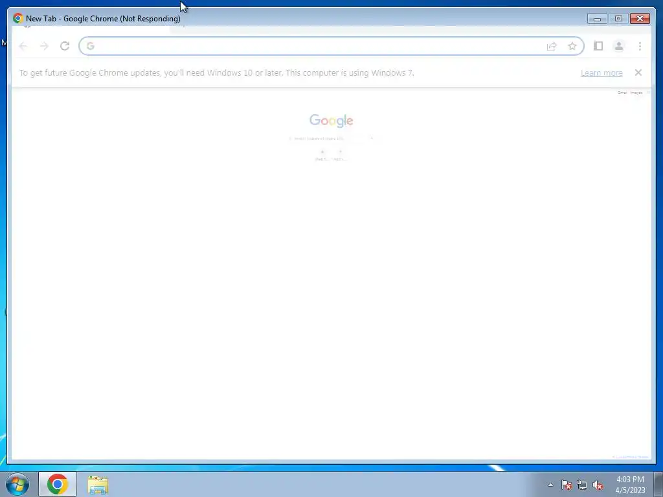Follow the Learn more link

pyautogui.click(x=601, y=72)
